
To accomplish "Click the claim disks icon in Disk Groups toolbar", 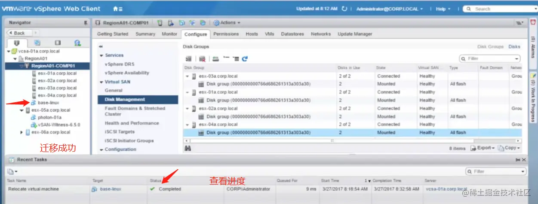I will coord(188,58).
